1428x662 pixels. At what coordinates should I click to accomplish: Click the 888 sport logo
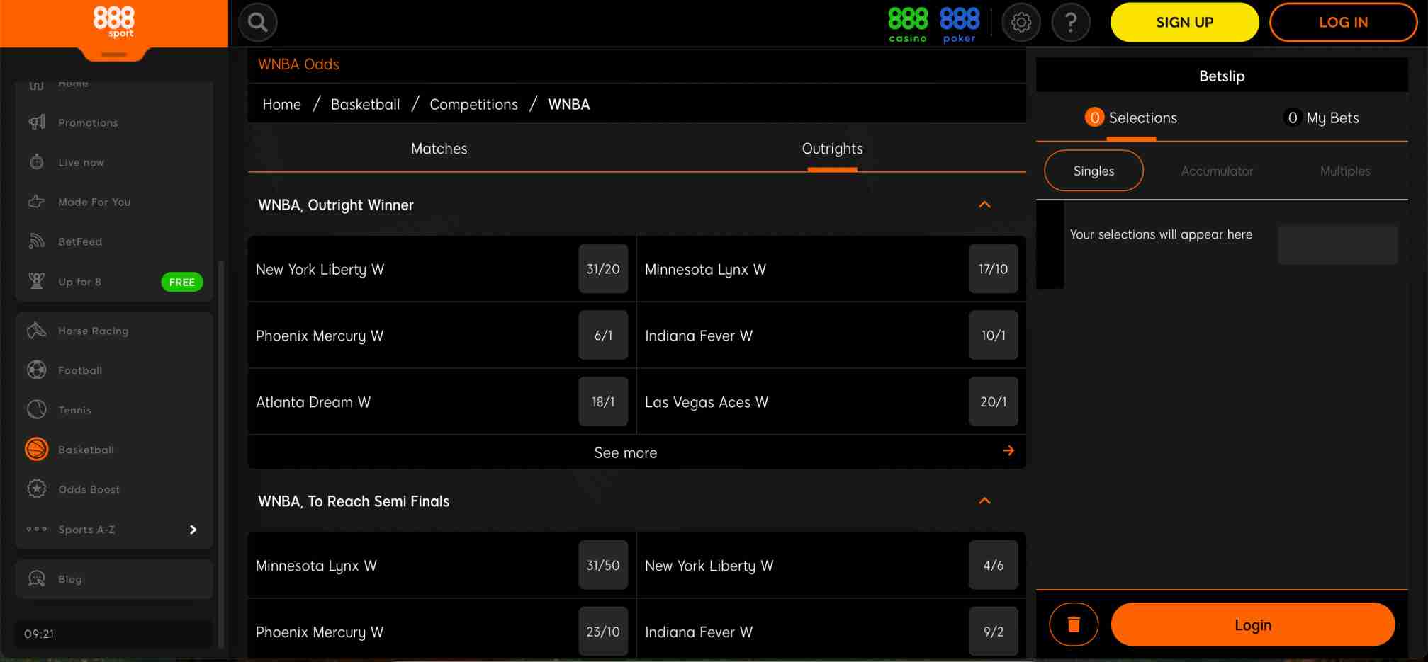[x=114, y=22]
